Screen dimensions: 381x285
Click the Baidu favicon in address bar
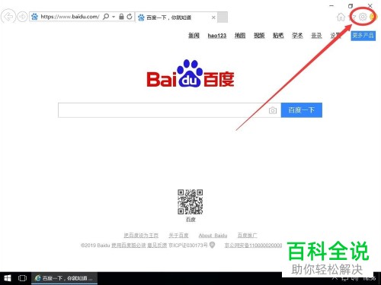click(34, 17)
